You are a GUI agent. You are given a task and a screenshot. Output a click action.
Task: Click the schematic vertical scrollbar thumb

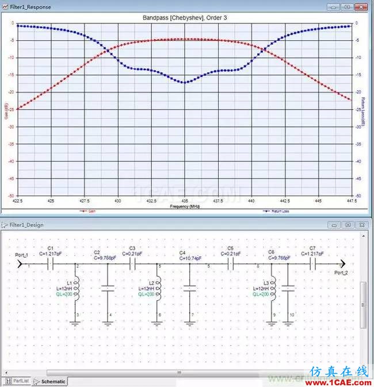(363, 305)
